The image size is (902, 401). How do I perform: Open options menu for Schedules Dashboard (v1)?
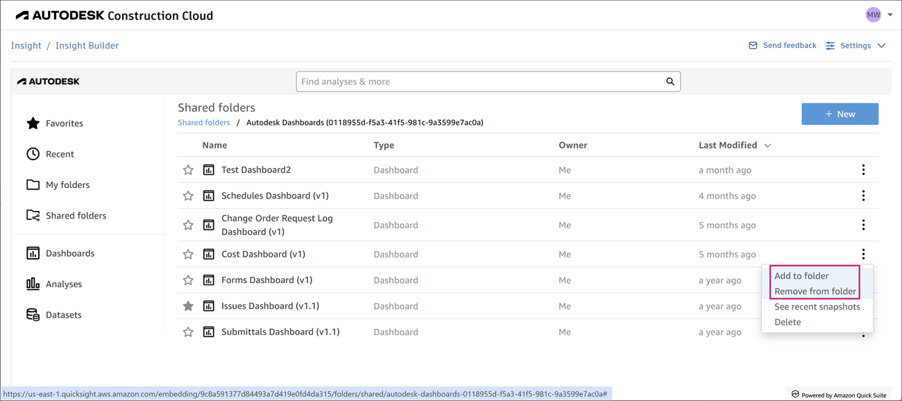863,196
